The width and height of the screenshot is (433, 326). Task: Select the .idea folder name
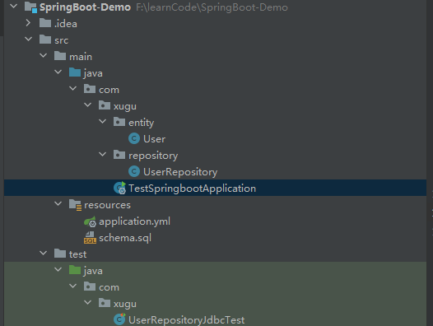[x=66, y=24]
